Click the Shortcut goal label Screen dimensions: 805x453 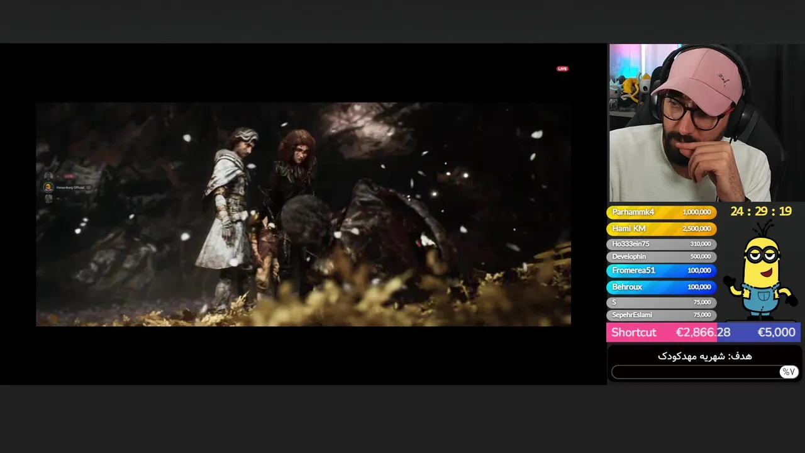[633, 332]
